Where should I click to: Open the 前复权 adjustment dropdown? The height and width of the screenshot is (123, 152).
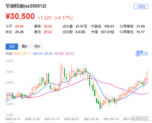click(x=142, y=53)
